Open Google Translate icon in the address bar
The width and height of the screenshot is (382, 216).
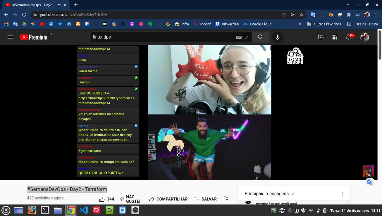tap(313, 14)
